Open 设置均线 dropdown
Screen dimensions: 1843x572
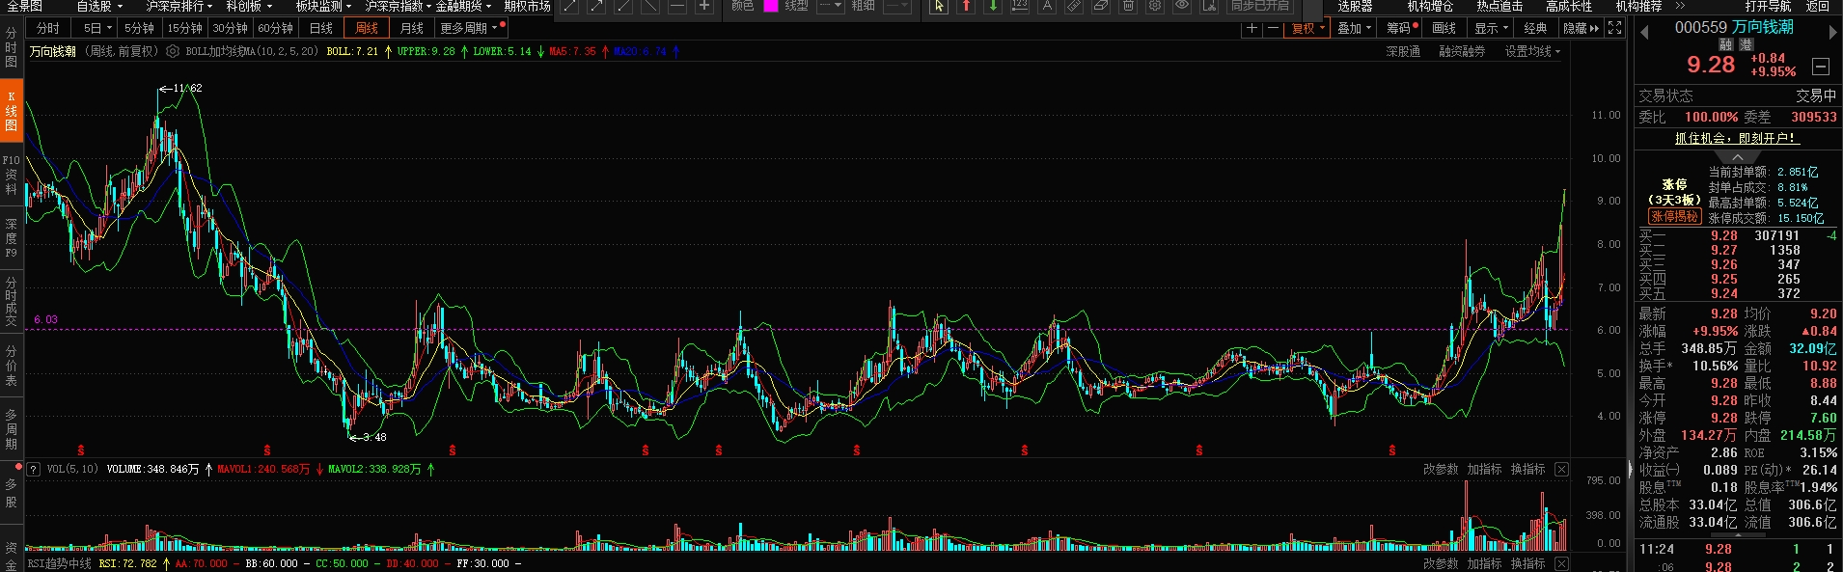click(x=1532, y=51)
